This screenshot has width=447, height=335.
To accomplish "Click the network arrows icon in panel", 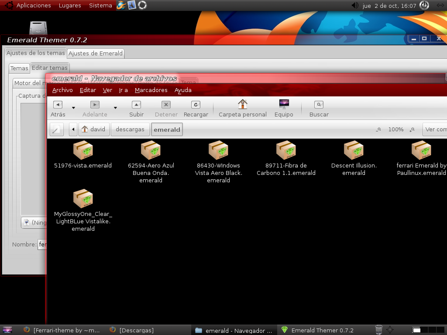I will 440,5.
